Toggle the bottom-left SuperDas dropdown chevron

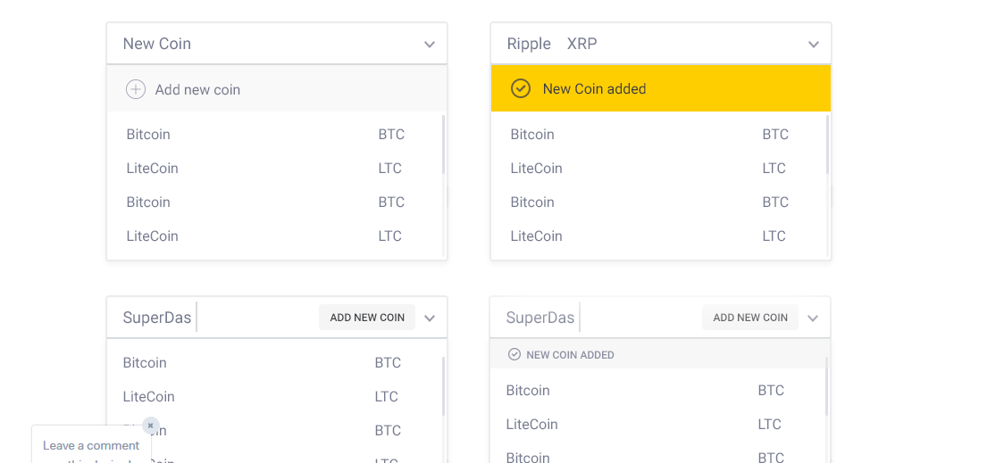click(x=430, y=318)
